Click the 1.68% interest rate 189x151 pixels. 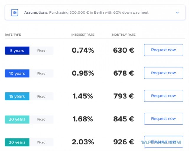[83, 119]
